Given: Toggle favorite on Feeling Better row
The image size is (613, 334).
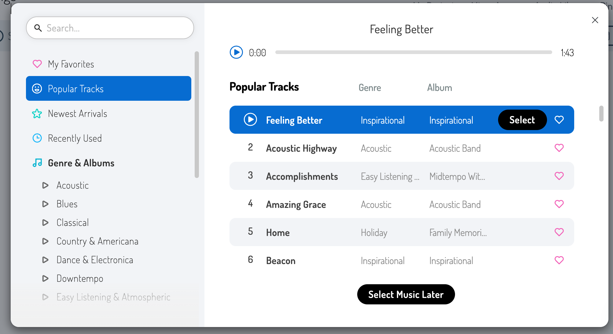Looking at the screenshot, I should point(559,120).
